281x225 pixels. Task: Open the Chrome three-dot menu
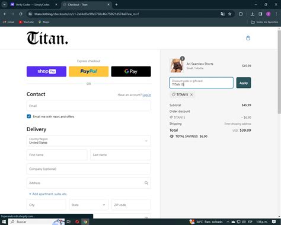[276, 14]
